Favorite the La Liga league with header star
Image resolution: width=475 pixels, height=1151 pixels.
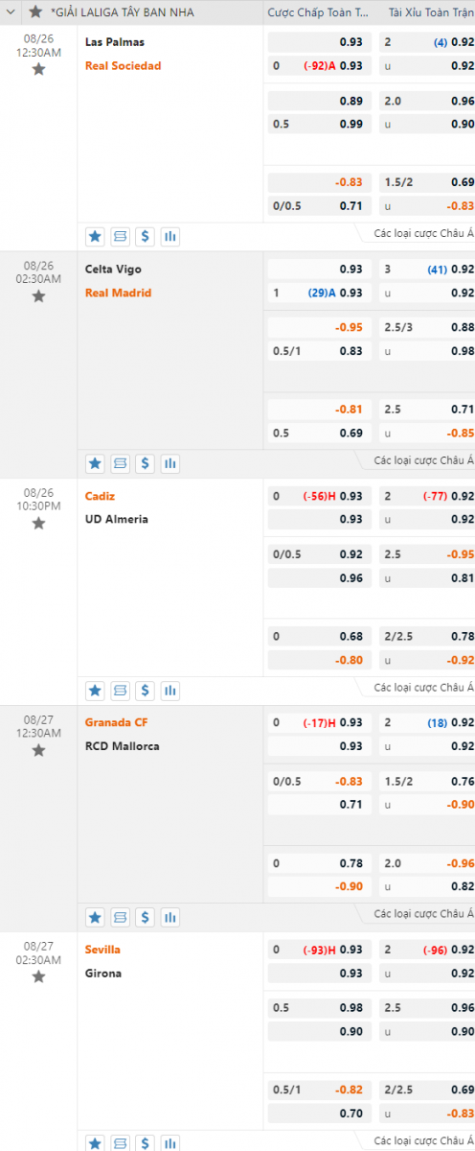tap(35, 12)
